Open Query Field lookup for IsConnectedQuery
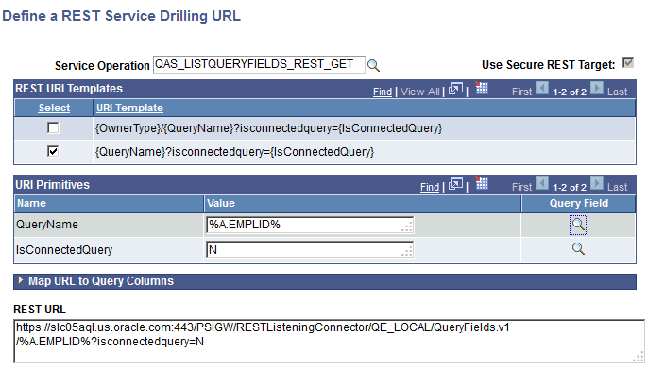The height and width of the screenshot is (369, 648). click(x=578, y=248)
